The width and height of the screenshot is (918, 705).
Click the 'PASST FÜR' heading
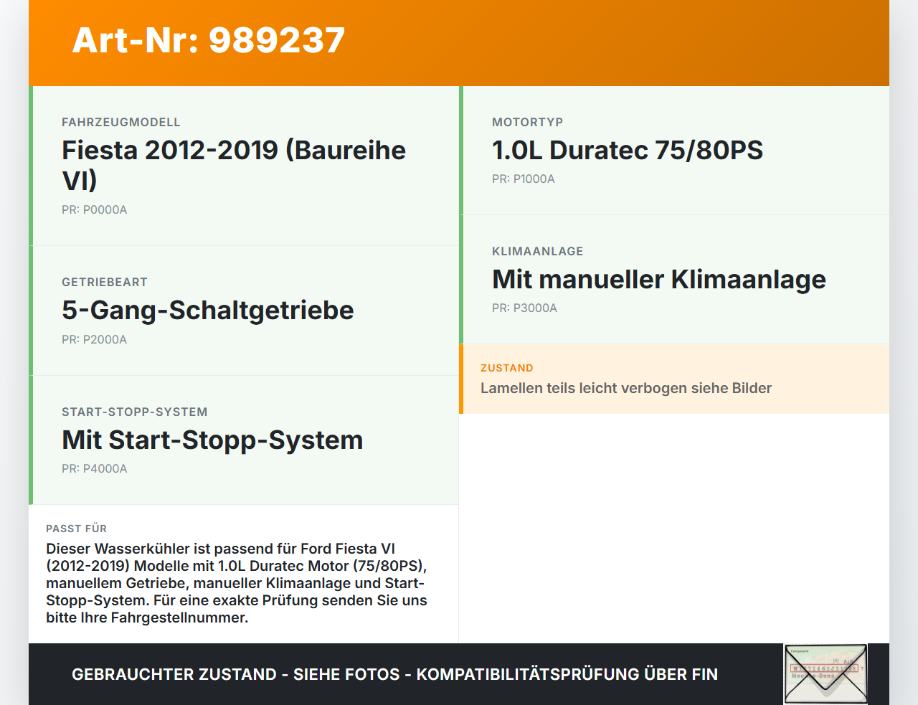point(77,529)
